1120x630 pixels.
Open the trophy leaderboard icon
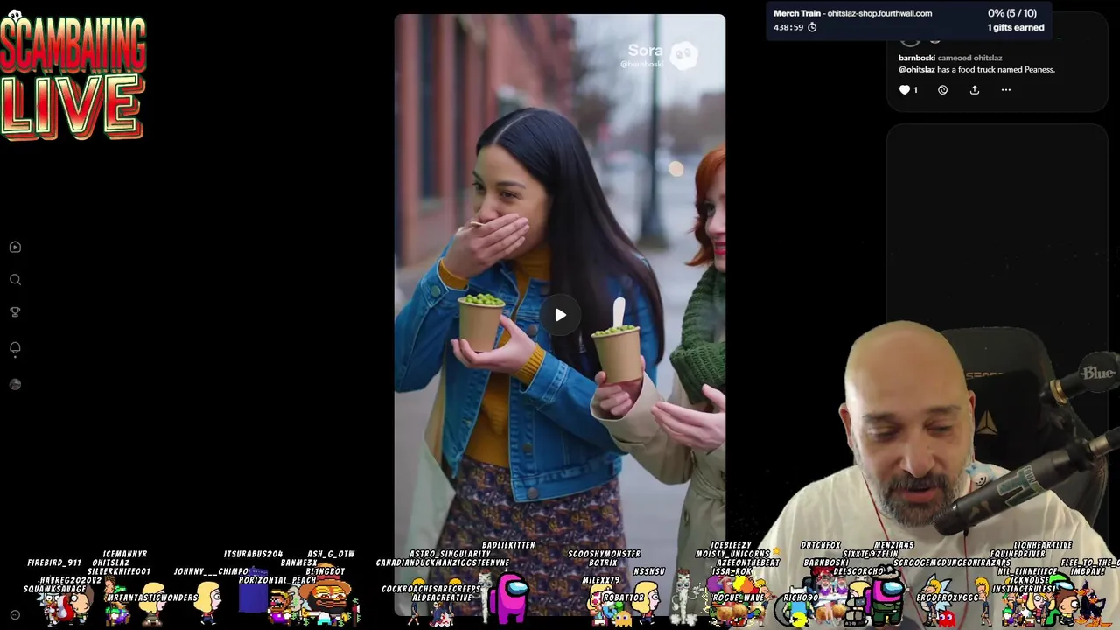point(15,312)
